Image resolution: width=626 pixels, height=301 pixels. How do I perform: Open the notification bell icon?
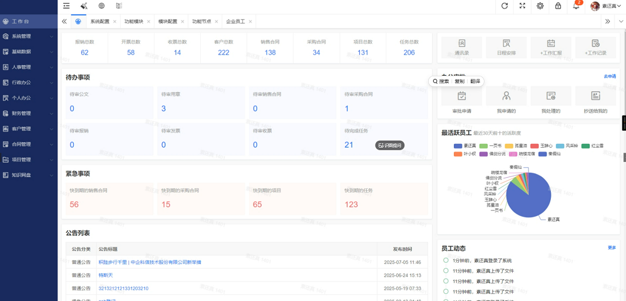[x=576, y=6]
